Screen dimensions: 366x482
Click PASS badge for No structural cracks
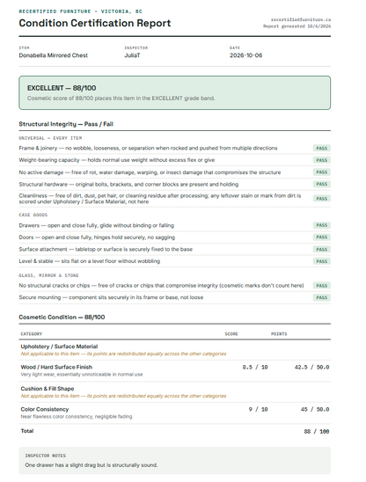[322, 286]
